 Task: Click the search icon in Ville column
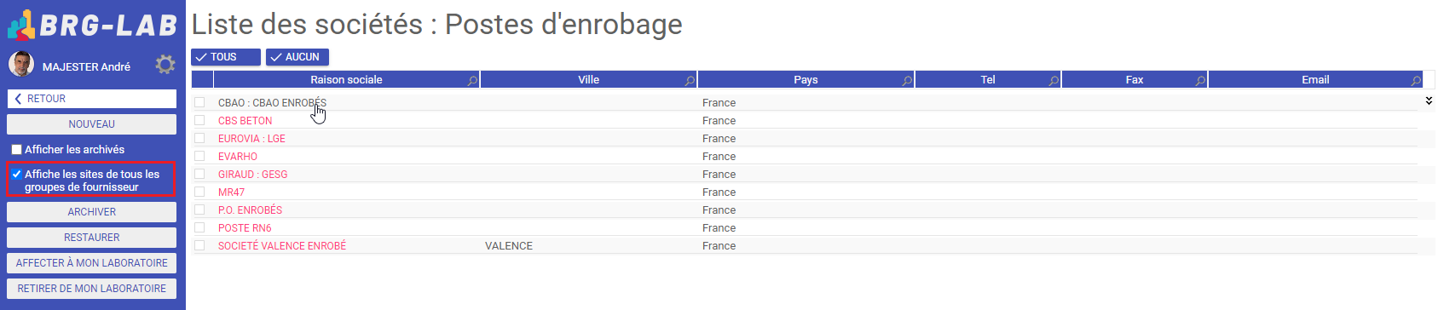(690, 80)
